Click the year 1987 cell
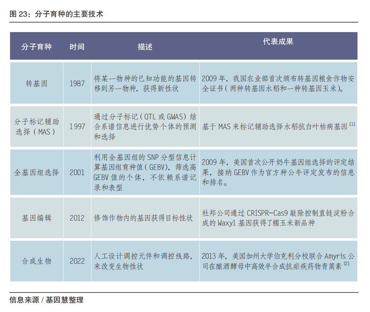The height and width of the screenshot is (312, 370). click(77, 84)
